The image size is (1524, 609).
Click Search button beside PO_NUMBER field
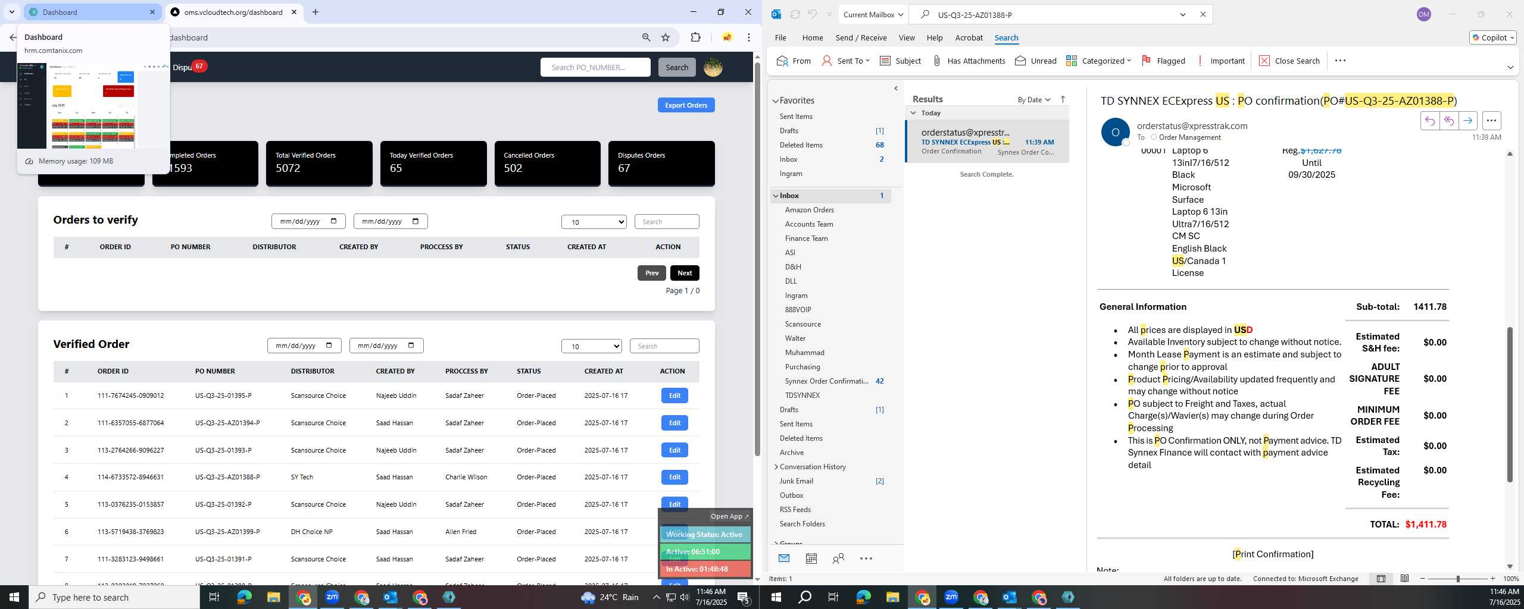tap(677, 67)
